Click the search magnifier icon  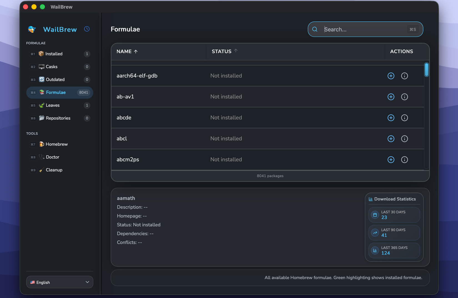pyautogui.click(x=315, y=29)
